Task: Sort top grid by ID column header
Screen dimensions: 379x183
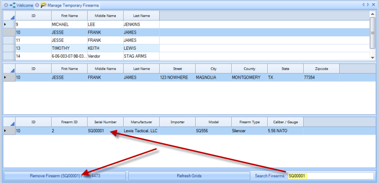Action: tap(33, 16)
